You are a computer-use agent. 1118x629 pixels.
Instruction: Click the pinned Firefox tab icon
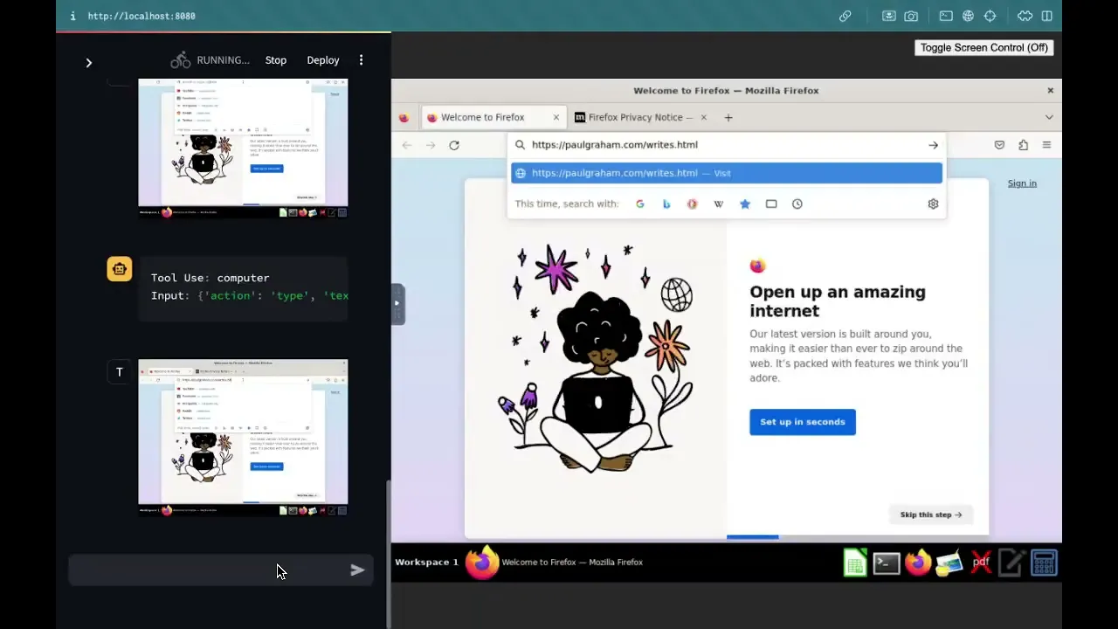coord(404,117)
